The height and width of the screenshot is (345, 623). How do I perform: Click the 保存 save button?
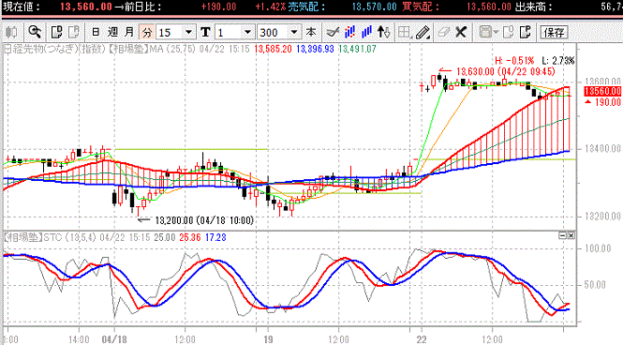pyautogui.click(x=554, y=32)
